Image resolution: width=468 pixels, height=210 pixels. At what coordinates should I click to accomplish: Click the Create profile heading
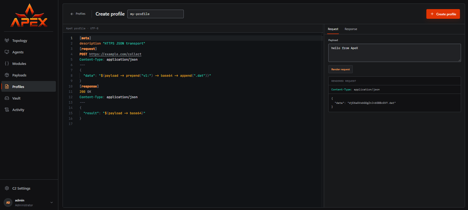point(110,14)
